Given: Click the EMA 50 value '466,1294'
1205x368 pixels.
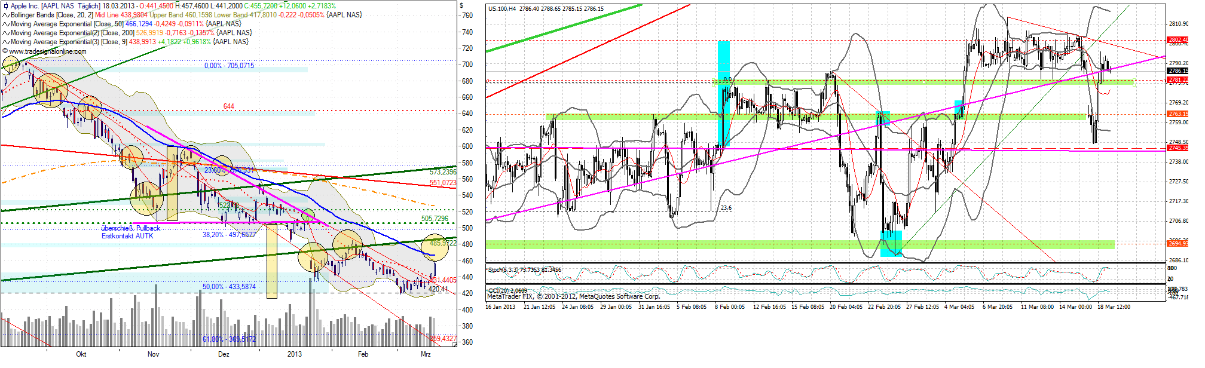Looking at the screenshot, I should [x=139, y=24].
